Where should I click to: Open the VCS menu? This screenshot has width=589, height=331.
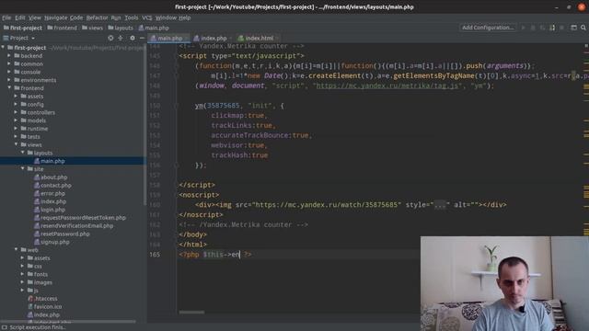click(x=147, y=17)
